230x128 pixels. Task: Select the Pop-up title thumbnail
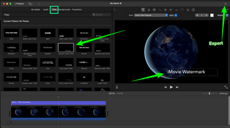point(84,63)
